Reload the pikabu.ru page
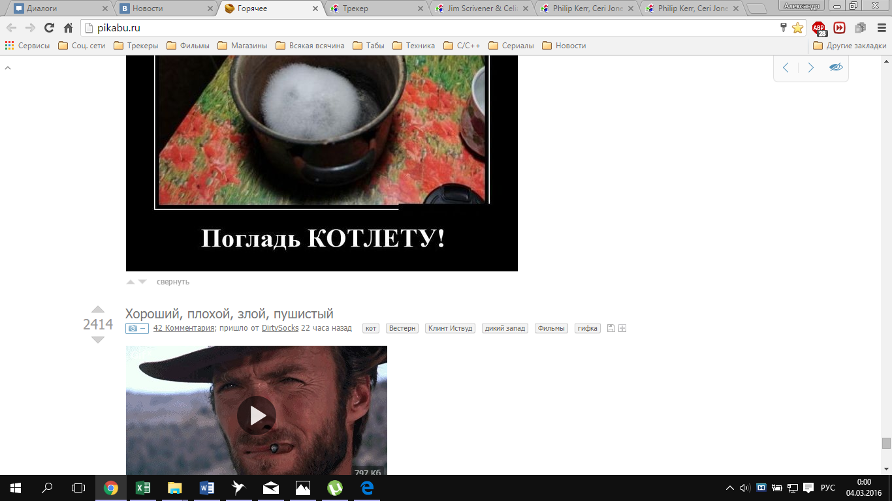Viewport: 892px width, 501px height. pos(49,28)
